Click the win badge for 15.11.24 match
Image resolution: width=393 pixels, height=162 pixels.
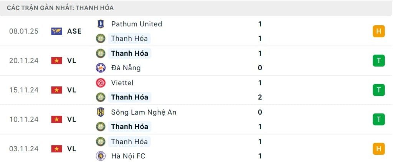(x=378, y=90)
